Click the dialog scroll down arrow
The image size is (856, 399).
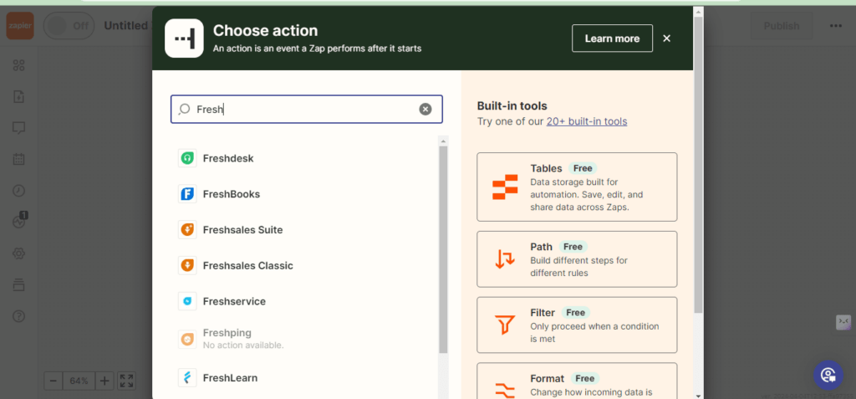(x=698, y=395)
